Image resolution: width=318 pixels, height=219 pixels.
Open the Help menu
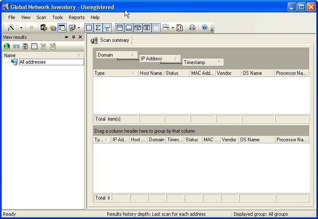[x=95, y=17]
